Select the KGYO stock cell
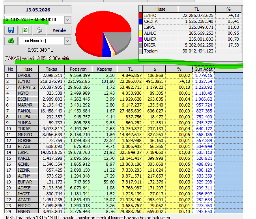This screenshot has width=256, height=219. pos(28,93)
